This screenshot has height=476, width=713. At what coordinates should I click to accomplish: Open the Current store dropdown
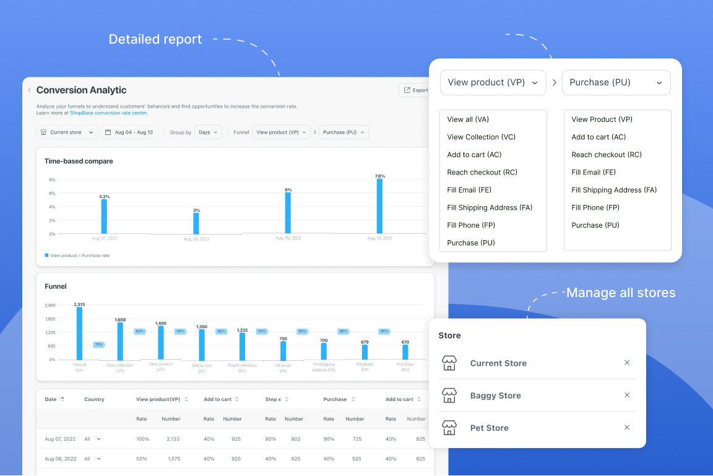67,132
